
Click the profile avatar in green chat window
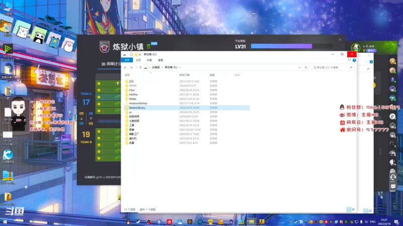(356, 47)
